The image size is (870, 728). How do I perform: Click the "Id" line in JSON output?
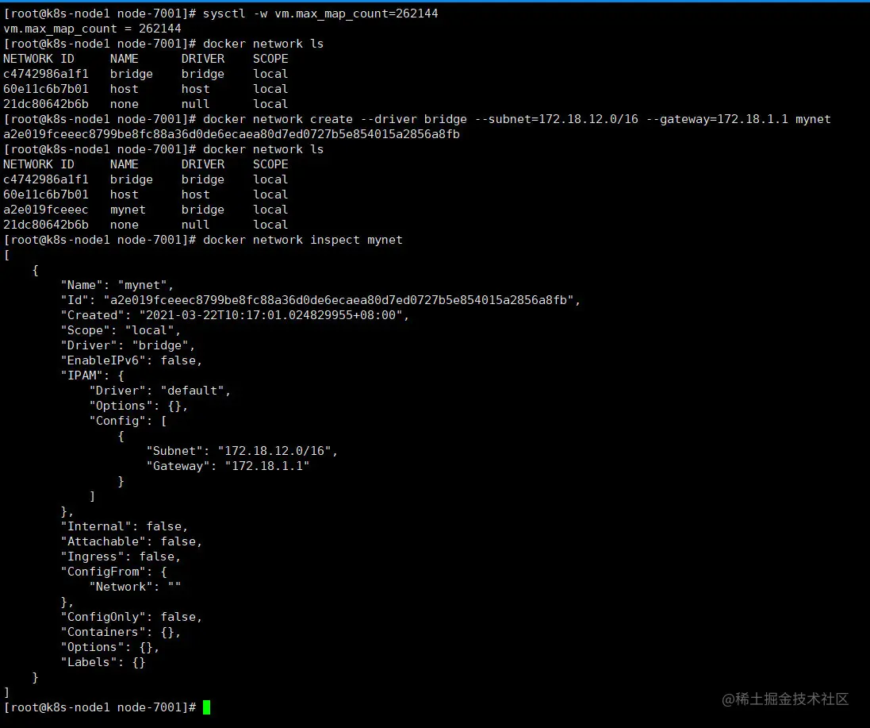(x=320, y=300)
